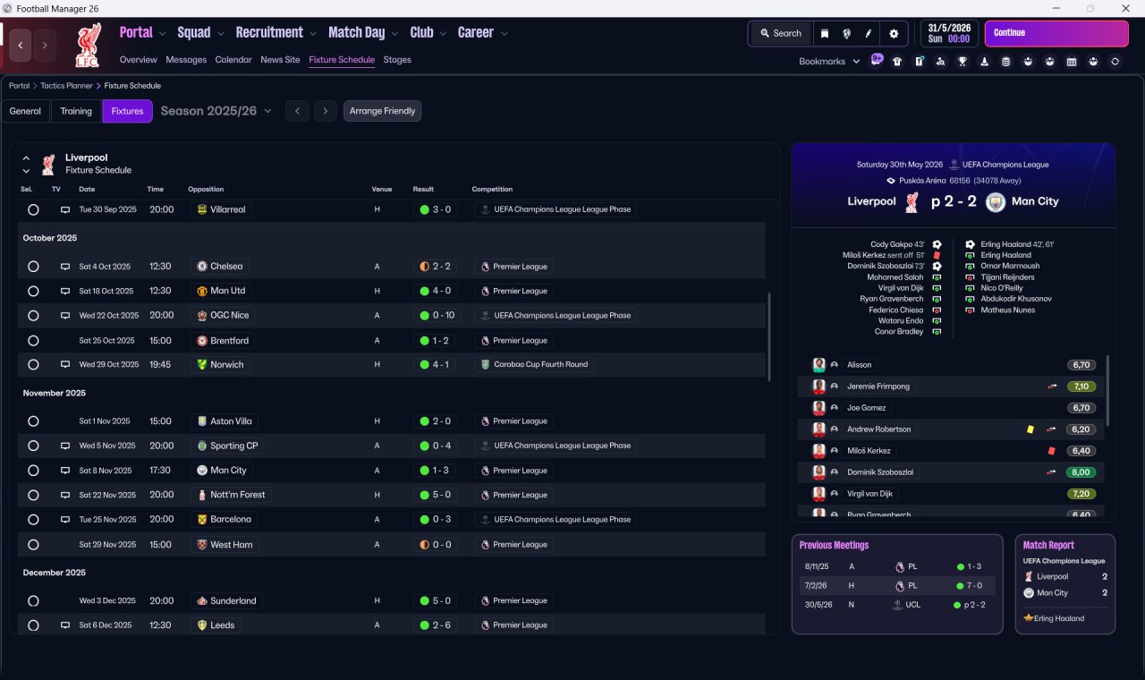This screenshot has height=680, width=1145.
Task: Click Tactics Planner in the breadcrumb
Action: pyautogui.click(x=67, y=86)
